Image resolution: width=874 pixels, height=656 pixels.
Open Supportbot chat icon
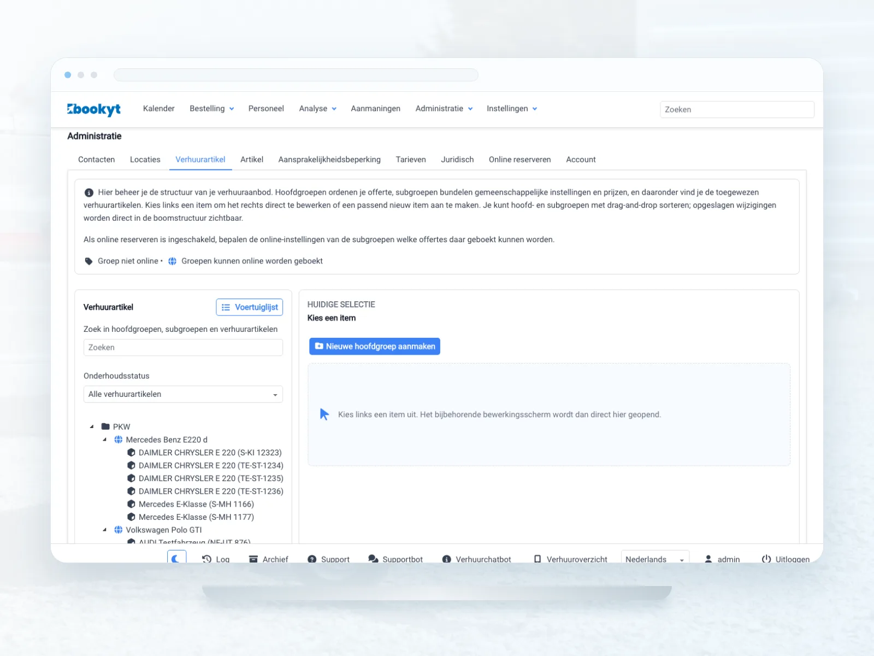coord(373,559)
